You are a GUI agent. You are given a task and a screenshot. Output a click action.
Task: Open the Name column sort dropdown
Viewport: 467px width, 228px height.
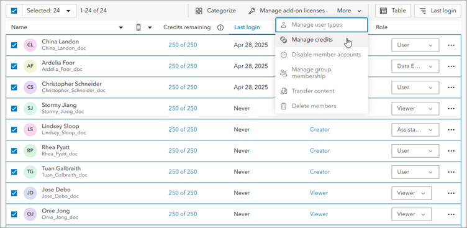121,27
